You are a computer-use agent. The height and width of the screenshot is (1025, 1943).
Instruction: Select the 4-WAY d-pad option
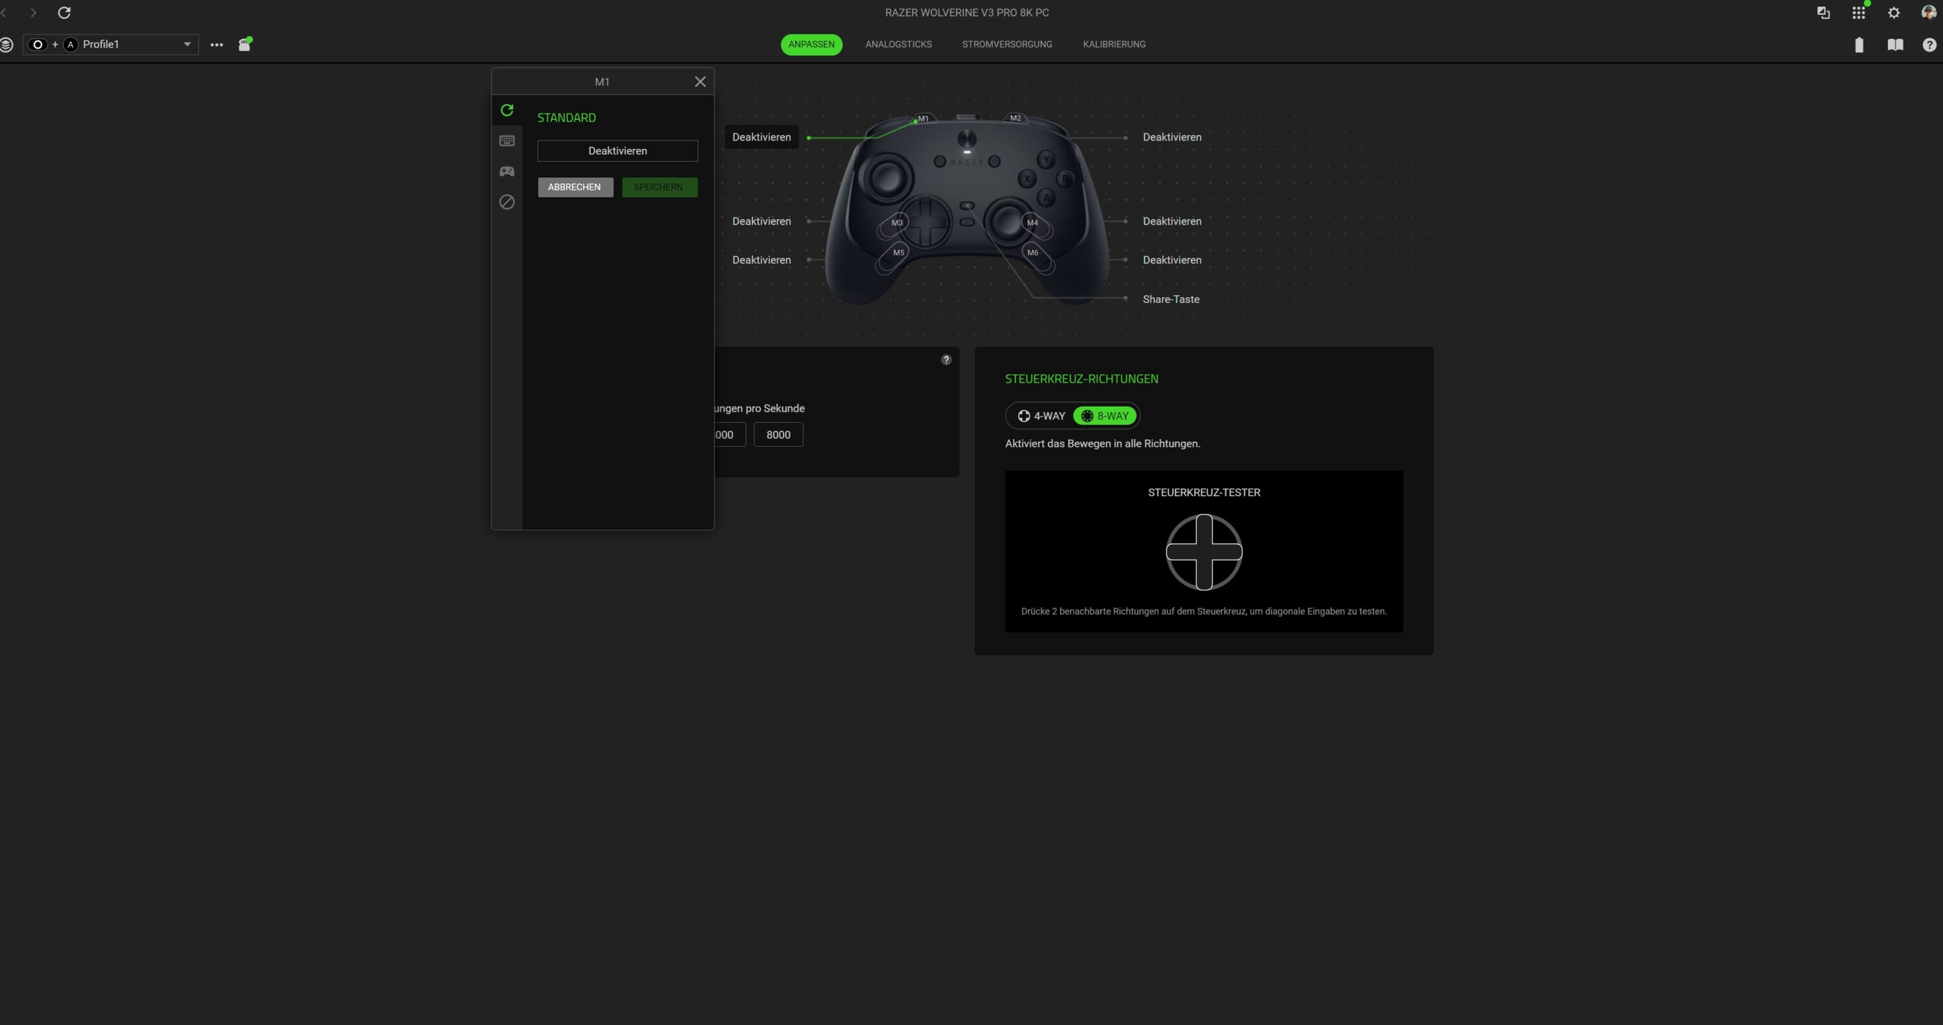[1041, 416]
